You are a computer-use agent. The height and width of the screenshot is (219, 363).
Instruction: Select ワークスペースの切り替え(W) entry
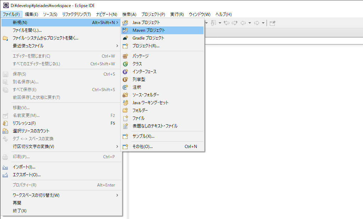tap(61, 195)
